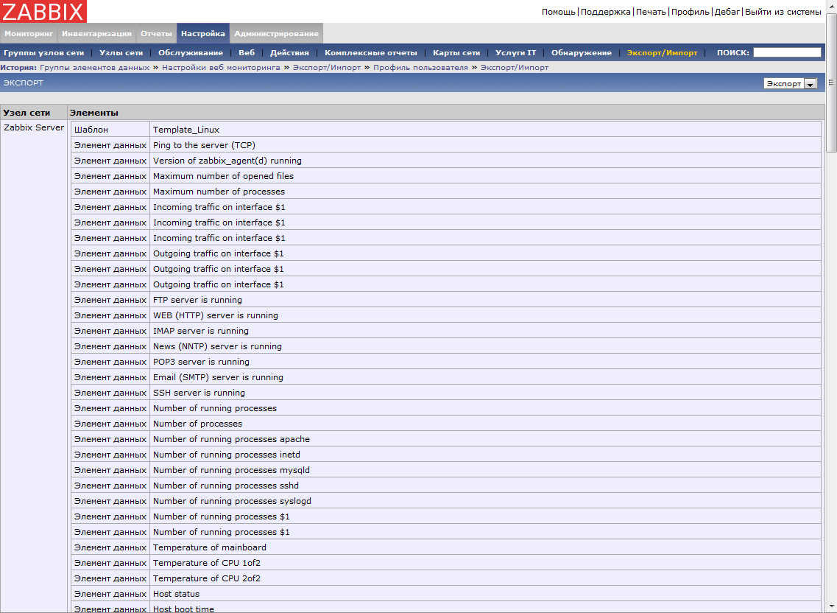The width and height of the screenshot is (837, 613).
Task: Select 'WEB (HTTP) server is running' row
Action: coord(446,315)
